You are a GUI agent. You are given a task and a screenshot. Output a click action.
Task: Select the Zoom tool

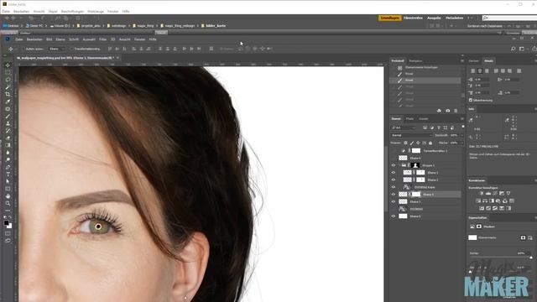[8, 203]
